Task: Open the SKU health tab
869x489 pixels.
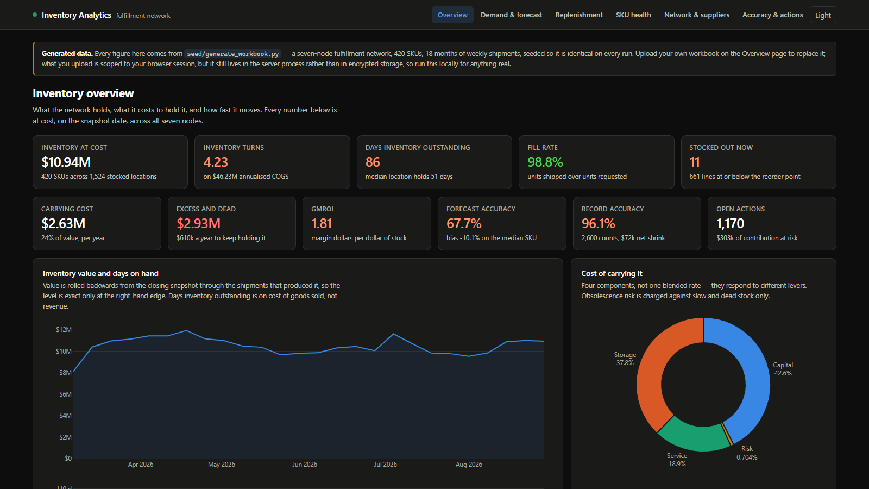Action: point(633,15)
